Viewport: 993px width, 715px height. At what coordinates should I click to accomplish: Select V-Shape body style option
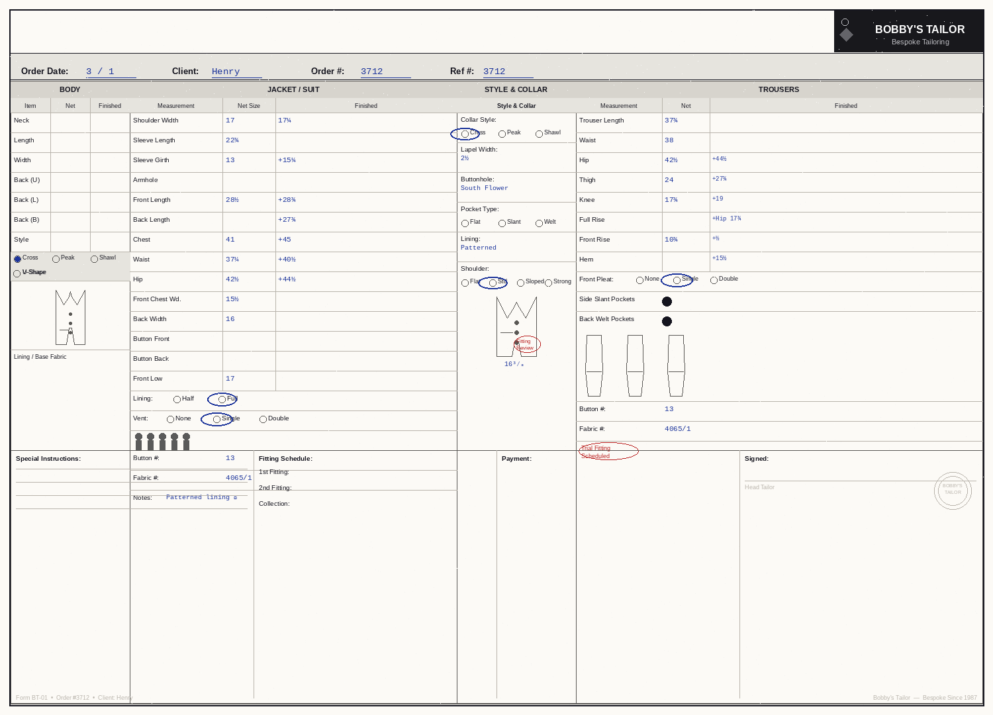click(17, 273)
